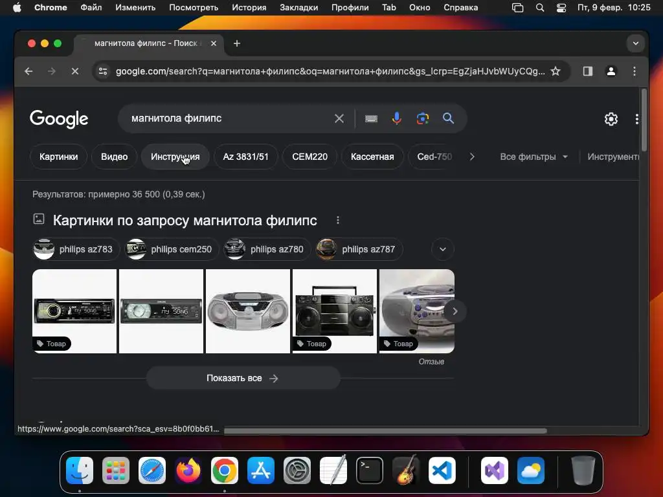Select the Az 3831/51 chip
This screenshot has height=497, width=663.
click(245, 157)
